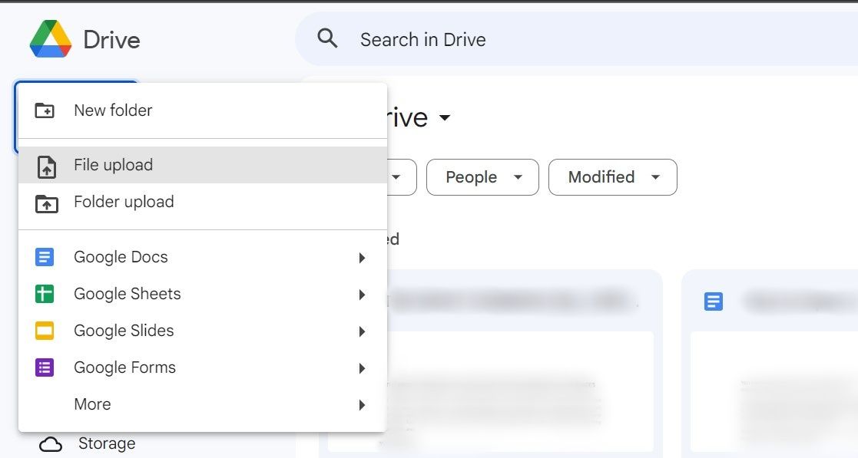Screen dimensions: 858x458
Task: Select the Google Docs icon
Action: tap(45, 257)
